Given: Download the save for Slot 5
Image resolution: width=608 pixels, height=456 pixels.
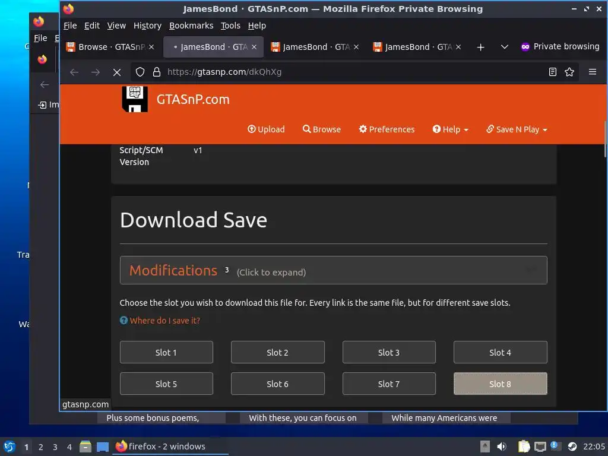Looking at the screenshot, I should coord(166,384).
